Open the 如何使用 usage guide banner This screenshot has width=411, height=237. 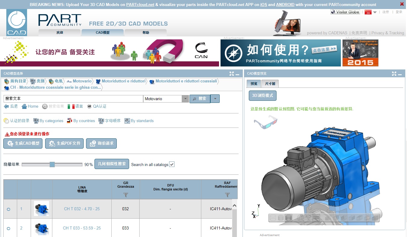coord(281,53)
